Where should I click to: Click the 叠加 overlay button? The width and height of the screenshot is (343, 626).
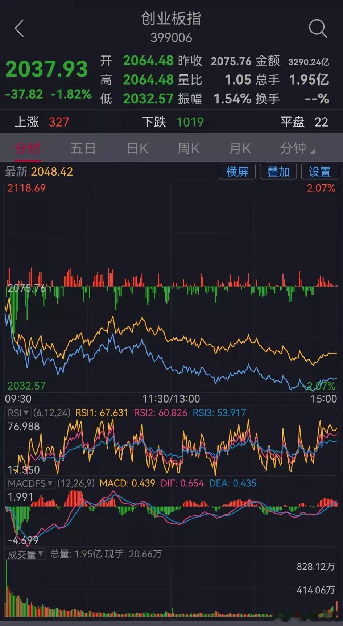coord(278,171)
